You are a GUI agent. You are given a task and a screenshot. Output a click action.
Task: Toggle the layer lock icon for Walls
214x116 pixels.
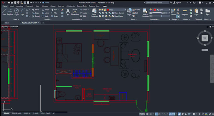[x=105, y=10]
